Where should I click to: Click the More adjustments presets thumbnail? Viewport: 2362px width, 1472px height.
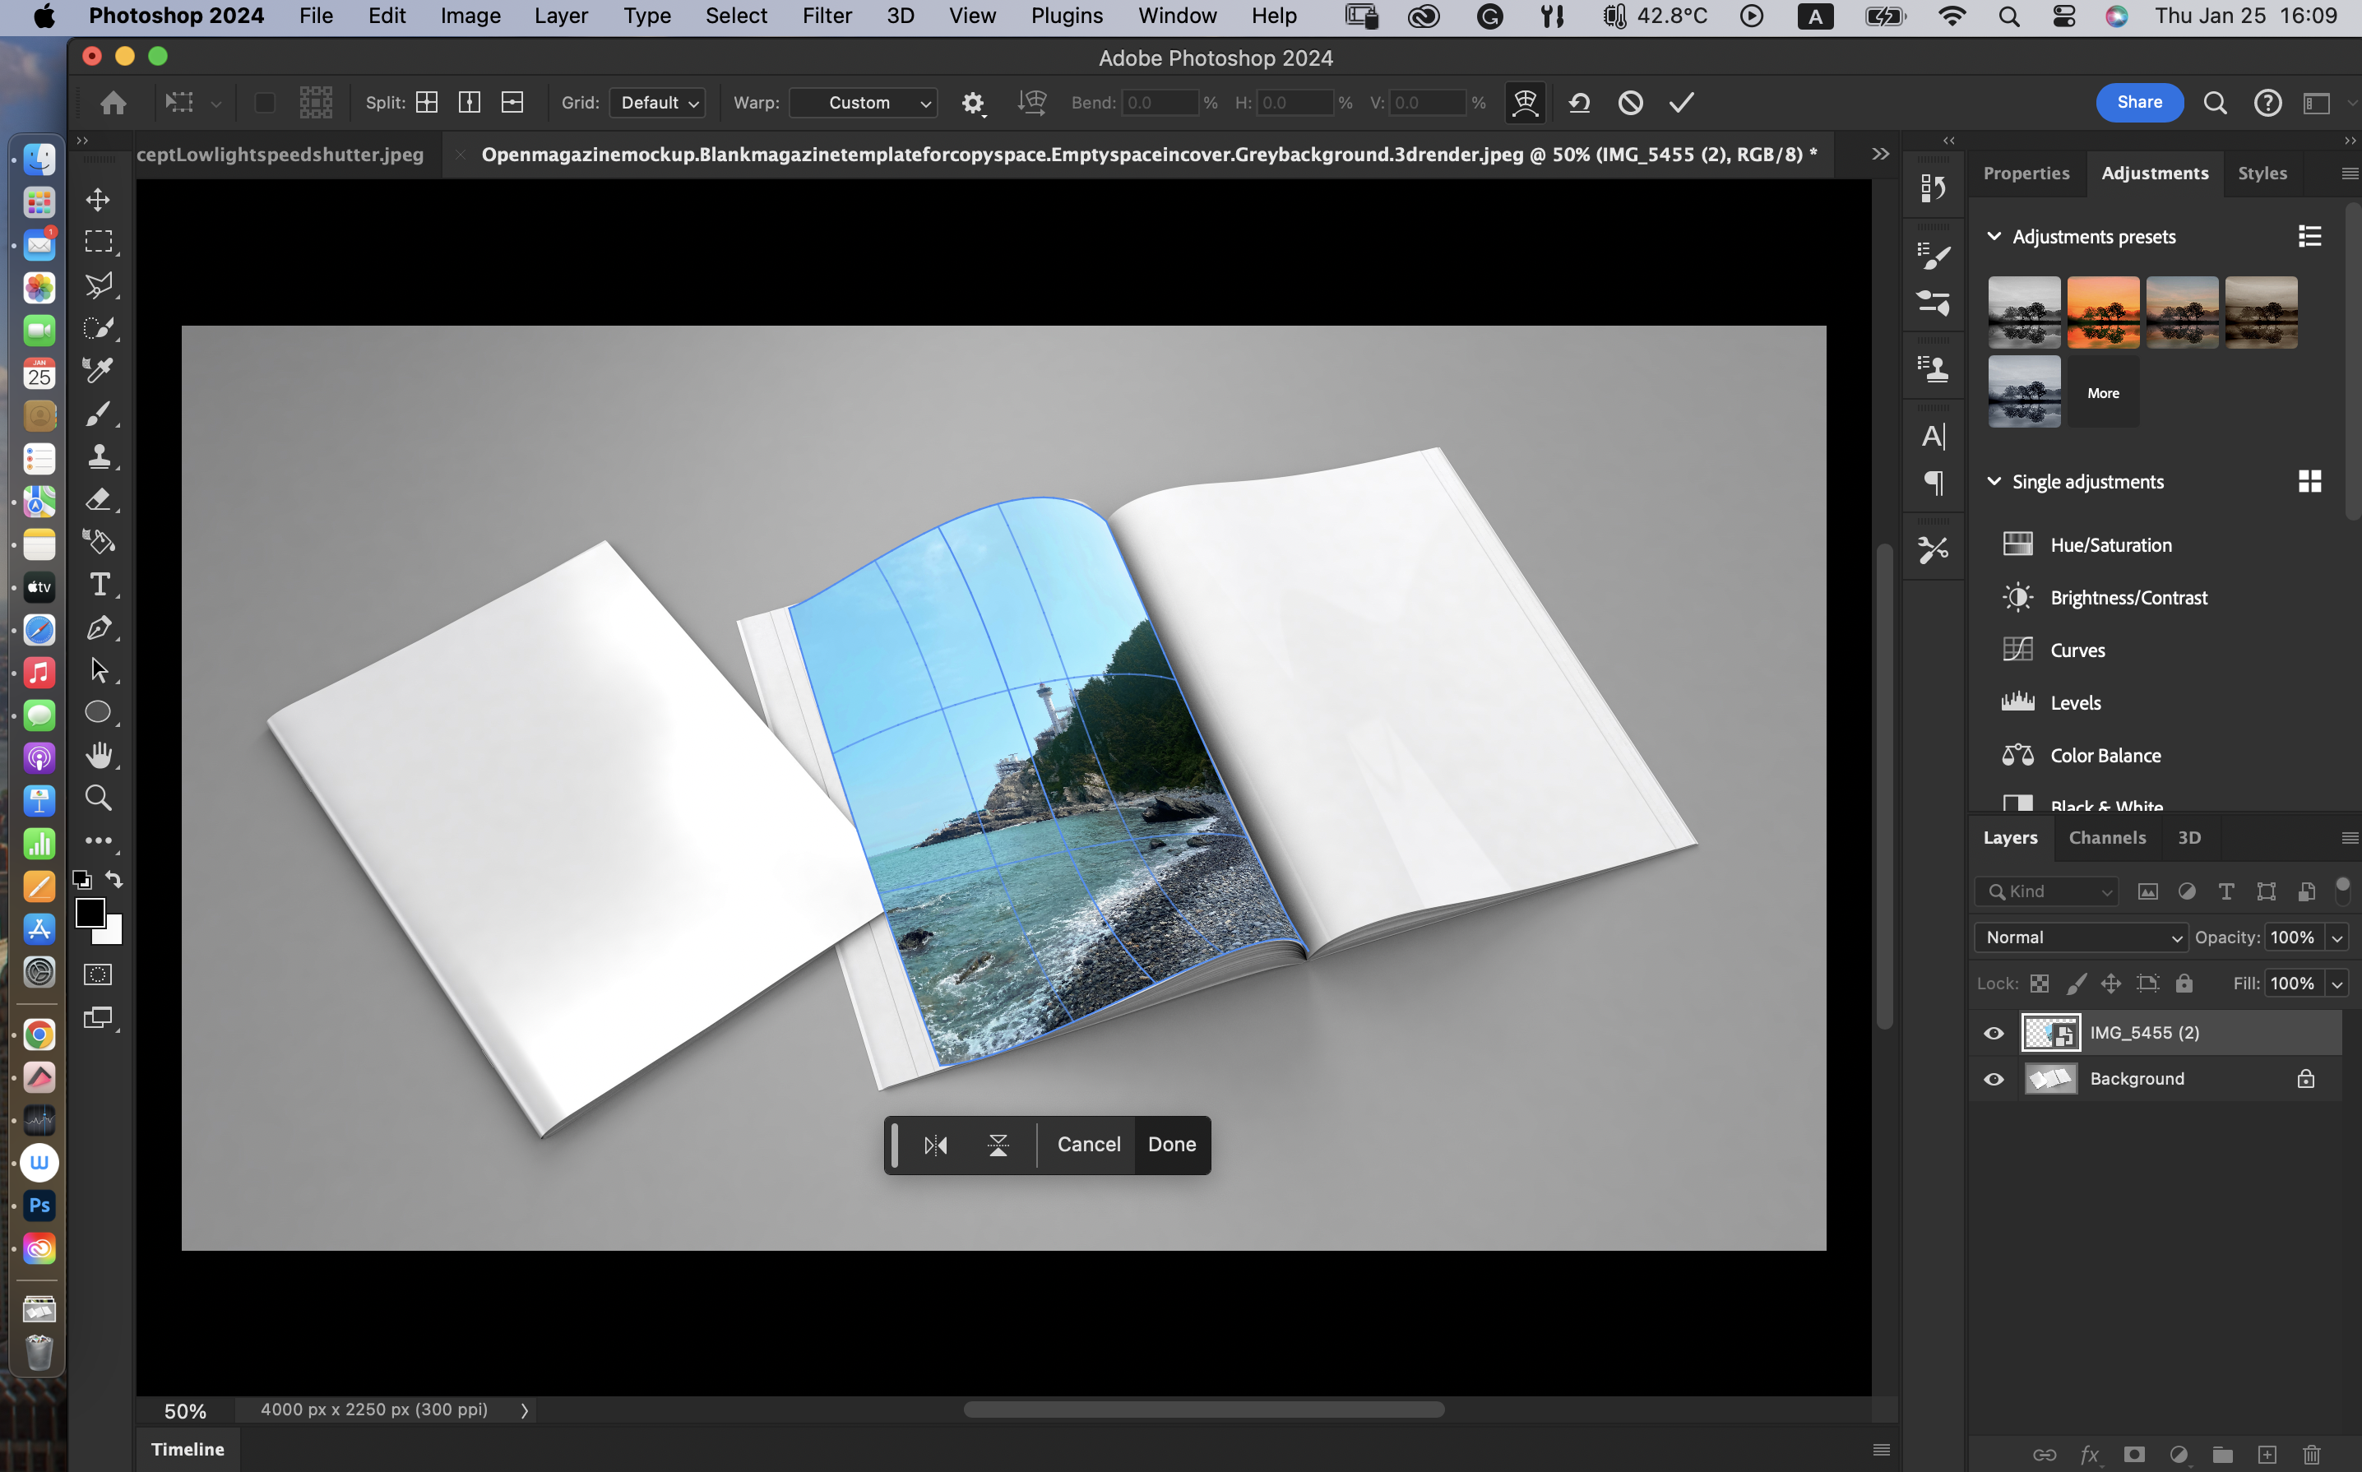2103,392
